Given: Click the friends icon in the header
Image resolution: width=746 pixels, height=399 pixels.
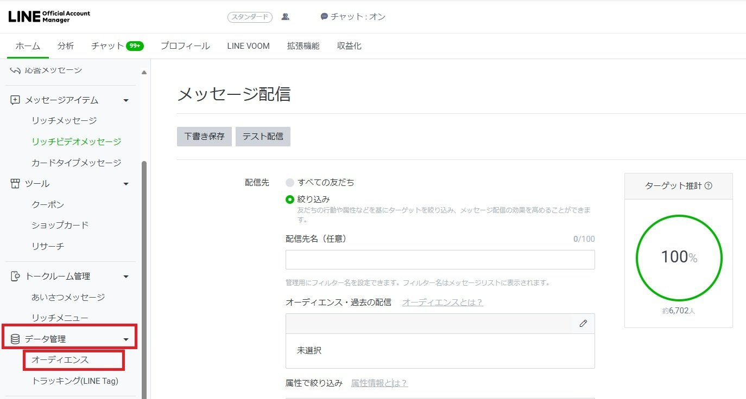Looking at the screenshot, I should (285, 17).
